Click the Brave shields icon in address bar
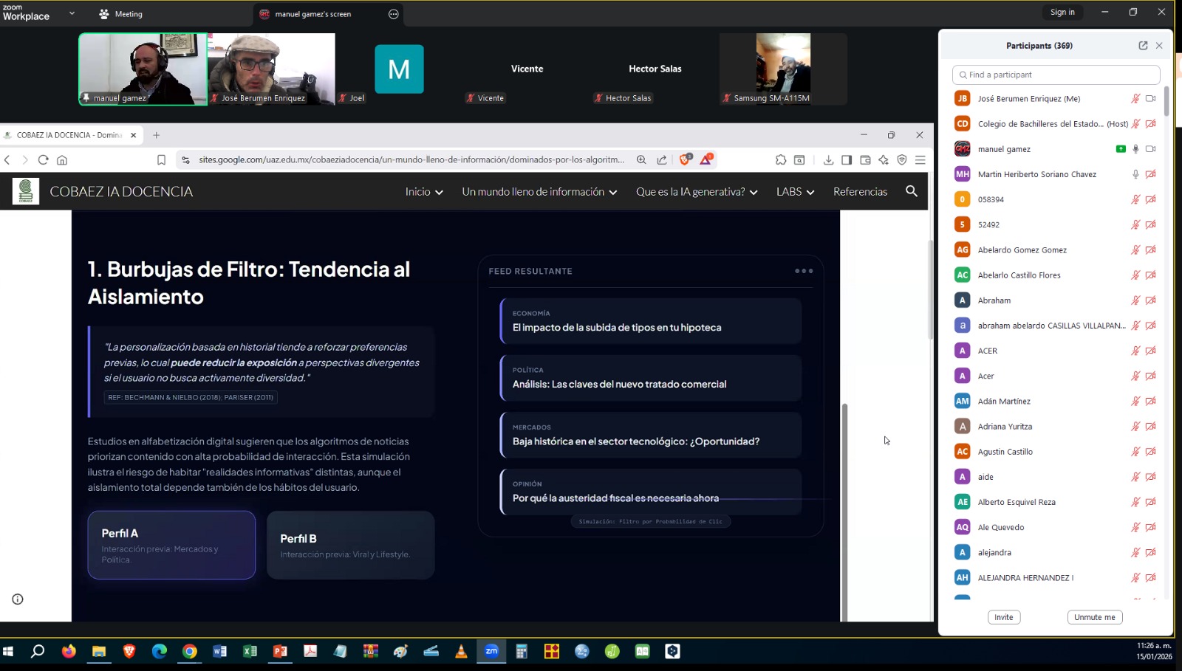This screenshot has width=1182, height=671. 685,159
